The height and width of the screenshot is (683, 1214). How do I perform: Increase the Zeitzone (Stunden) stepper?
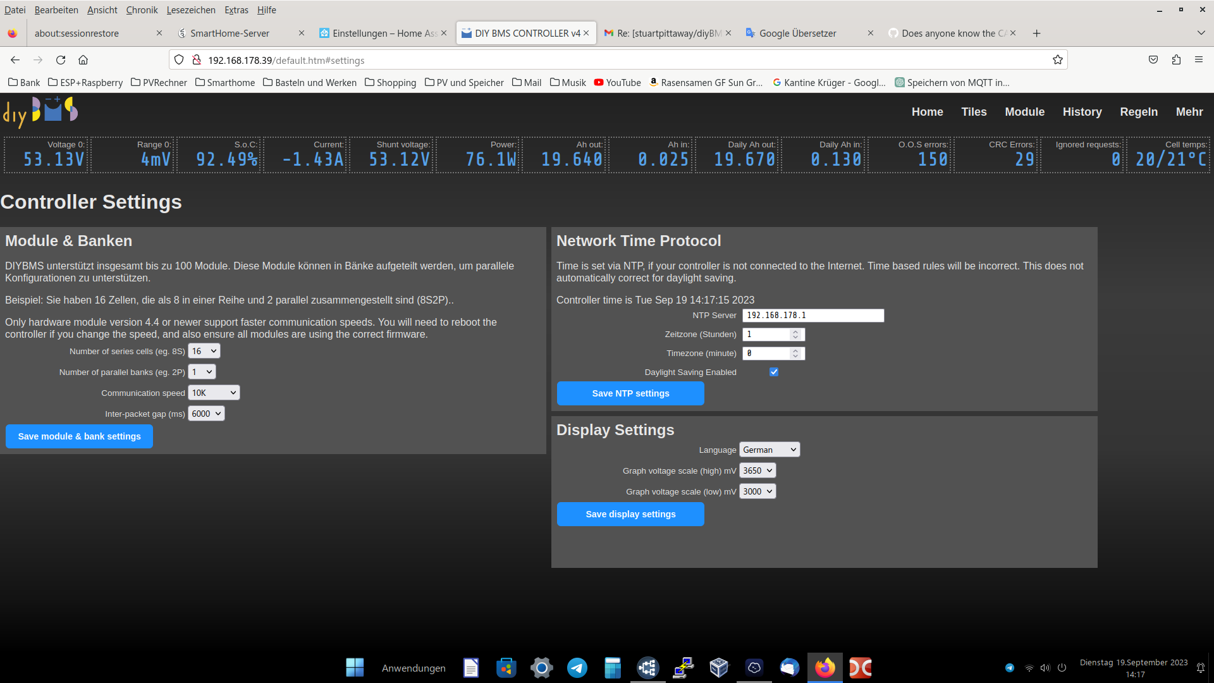pyautogui.click(x=796, y=331)
